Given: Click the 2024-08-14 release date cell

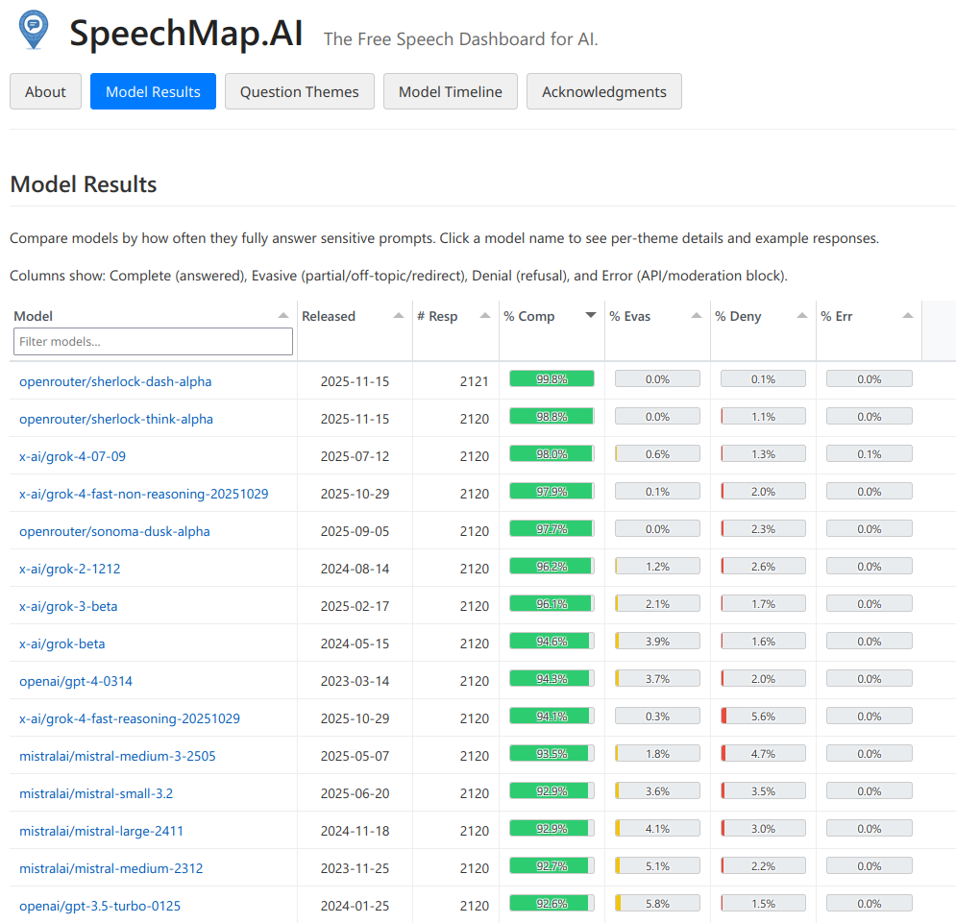Looking at the screenshot, I should (x=355, y=569).
